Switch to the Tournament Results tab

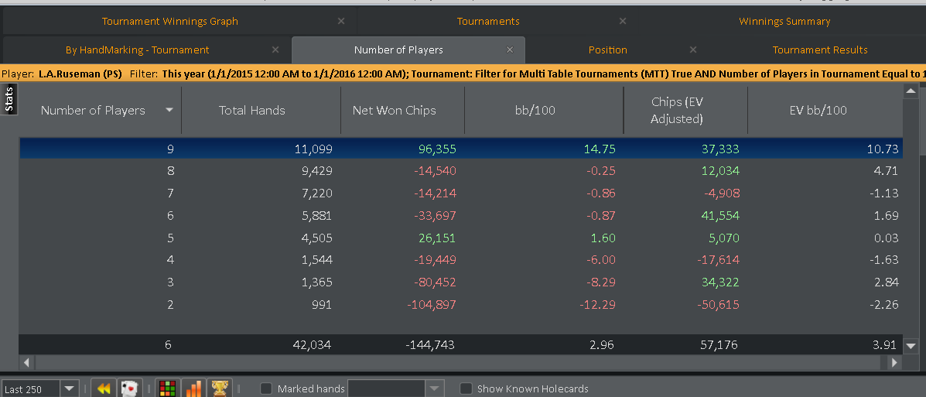point(820,50)
